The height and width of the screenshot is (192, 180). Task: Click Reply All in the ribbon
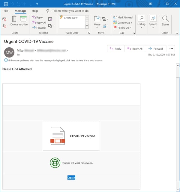(x=39, y=23)
